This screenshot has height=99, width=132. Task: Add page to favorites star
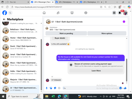tap(109, 7)
